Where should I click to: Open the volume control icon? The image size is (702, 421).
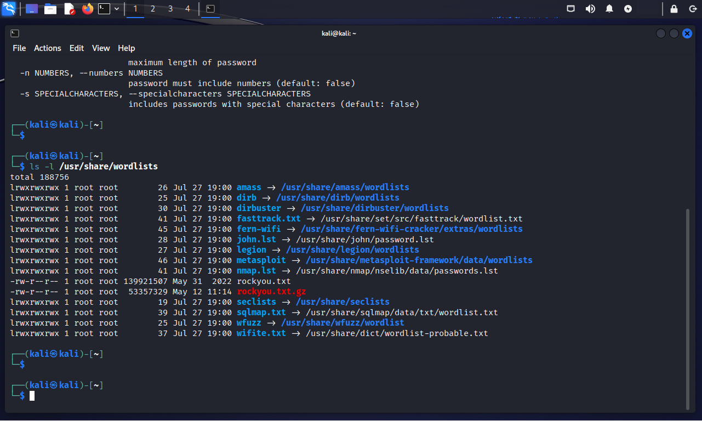(x=590, y=9)
